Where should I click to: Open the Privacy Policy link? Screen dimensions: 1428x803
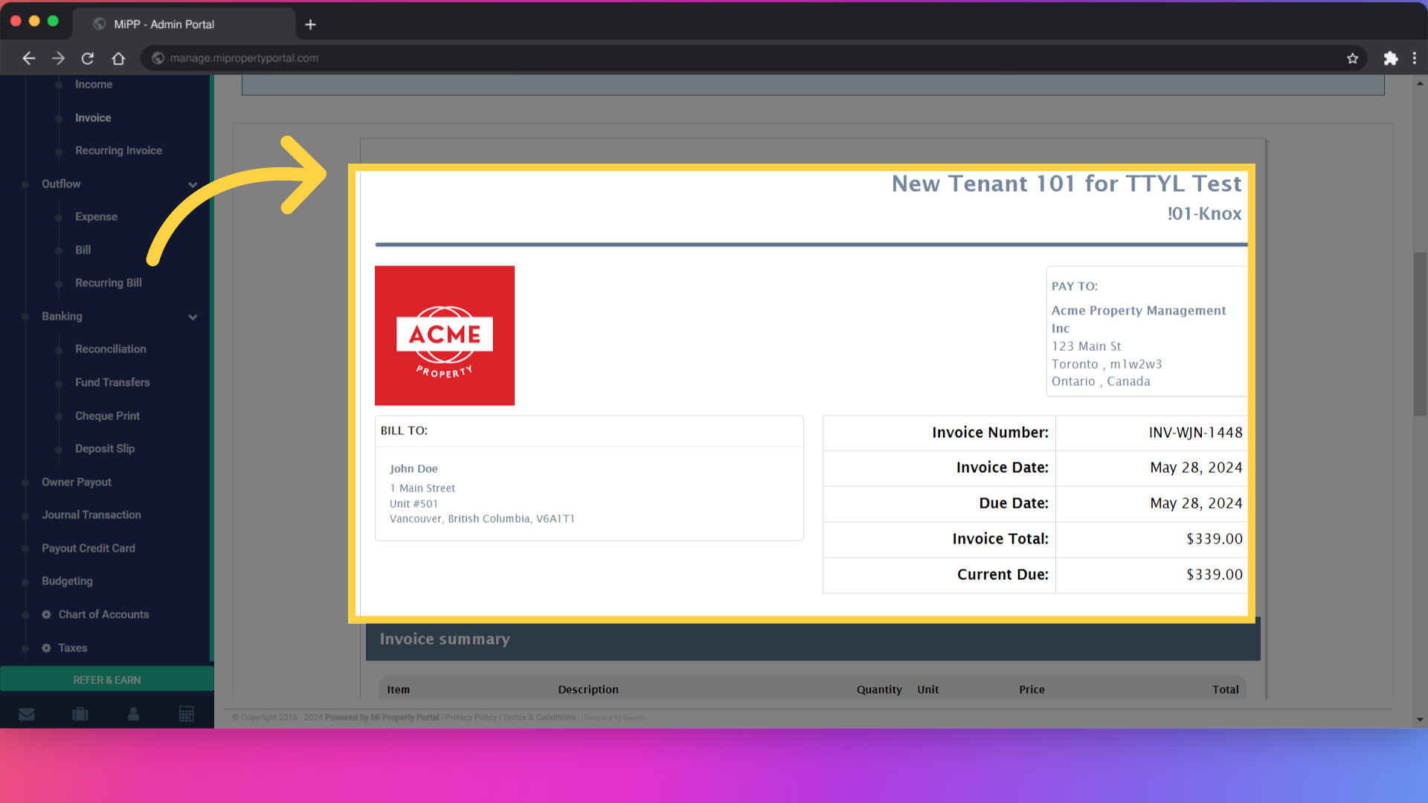click(x=470, y=717)
